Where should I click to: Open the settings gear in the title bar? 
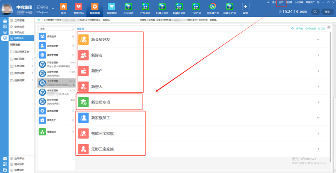(318, 2)
